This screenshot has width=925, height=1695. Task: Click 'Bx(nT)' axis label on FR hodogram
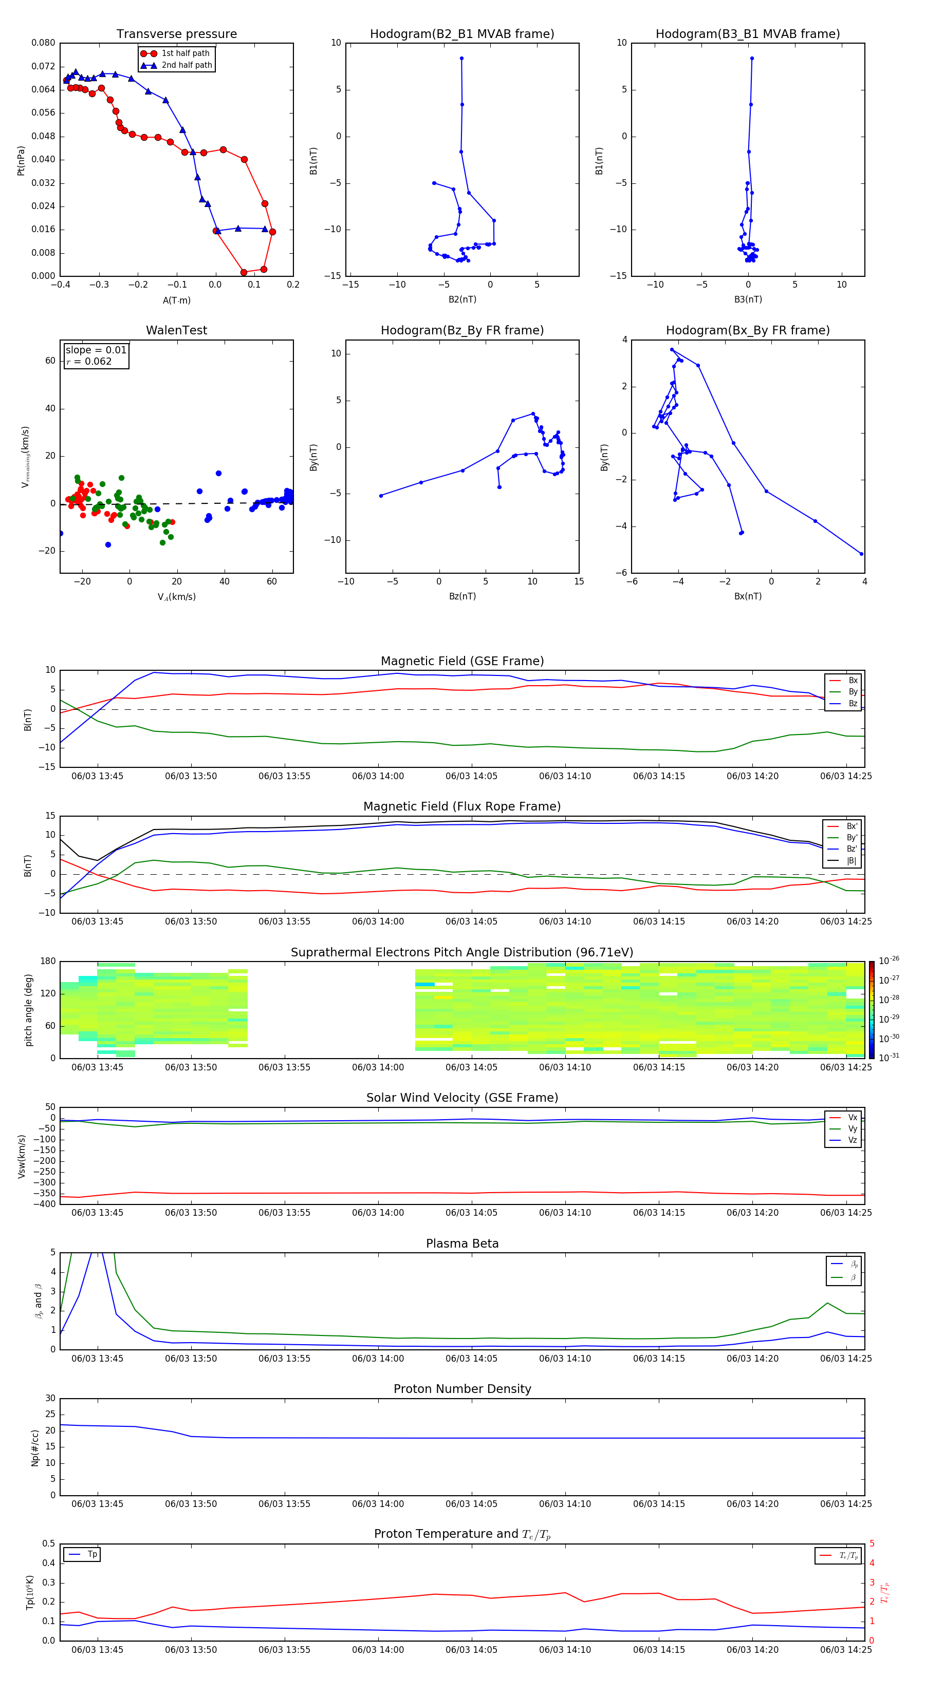(748, 596)
